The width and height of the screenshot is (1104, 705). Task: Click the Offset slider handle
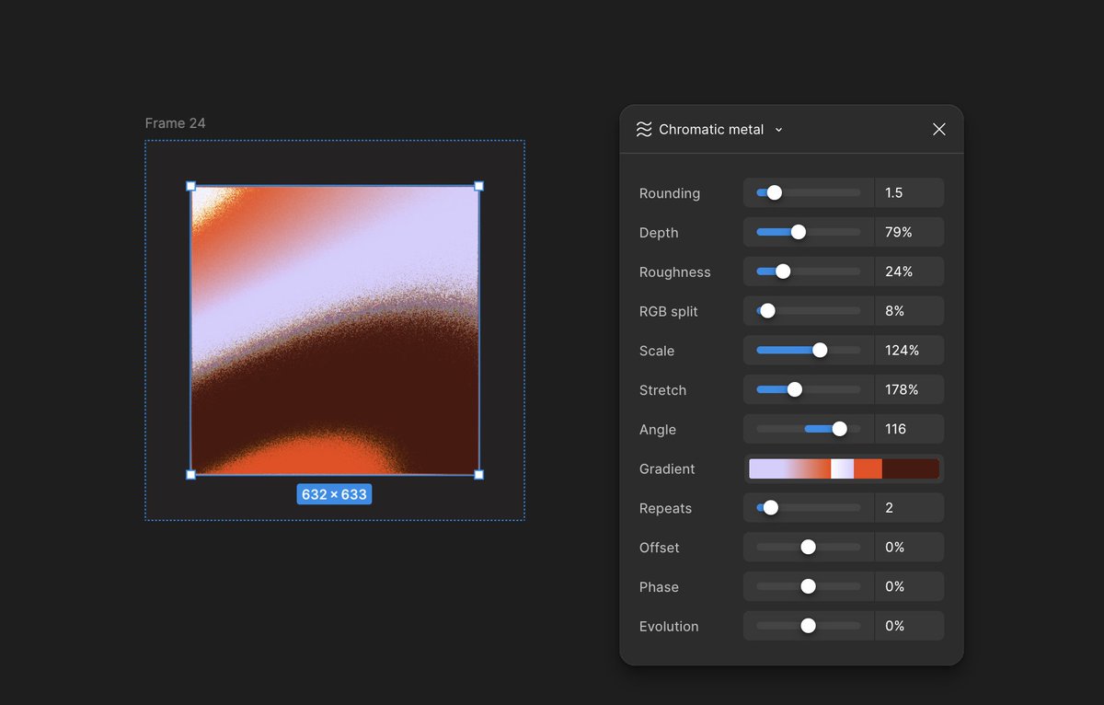[808, 547]
